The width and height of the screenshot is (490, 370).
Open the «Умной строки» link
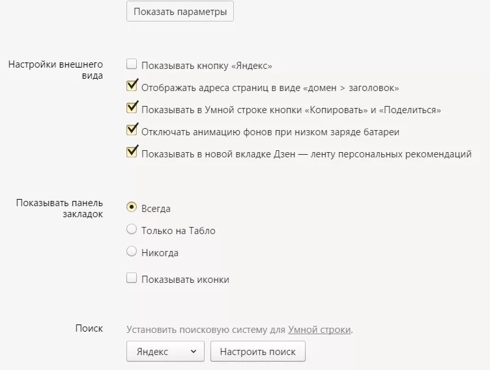click(x=319, y=330)
